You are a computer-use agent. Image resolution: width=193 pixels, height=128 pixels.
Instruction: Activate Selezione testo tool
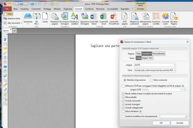(12, 18)
